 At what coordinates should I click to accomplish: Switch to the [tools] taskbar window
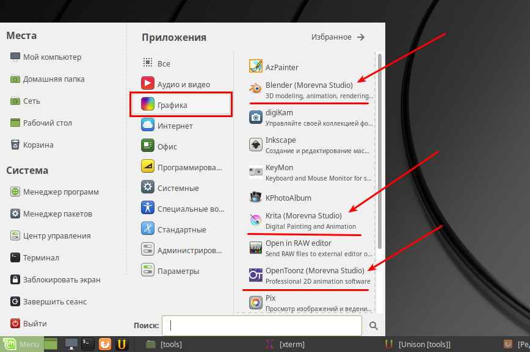click(x=164, y=344)
